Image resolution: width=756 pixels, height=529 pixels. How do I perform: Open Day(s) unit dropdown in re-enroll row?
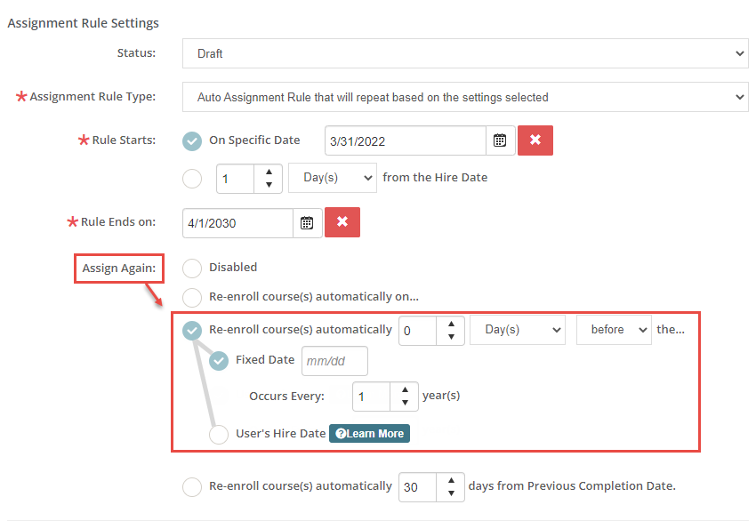518,330
